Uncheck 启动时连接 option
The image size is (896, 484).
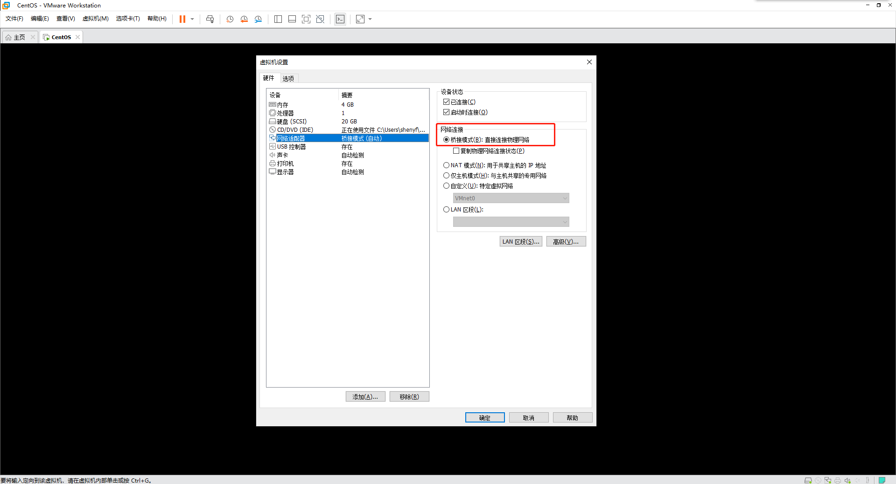click(447, 112)
